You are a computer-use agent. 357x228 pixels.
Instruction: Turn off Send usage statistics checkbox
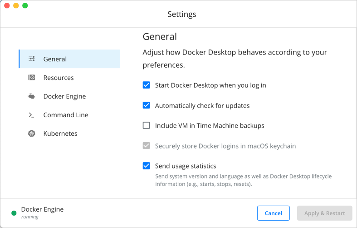point(147,166)
